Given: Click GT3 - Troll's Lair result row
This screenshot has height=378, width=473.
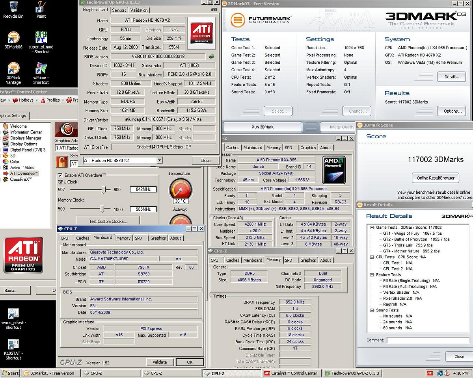Looking at the screenshot, I should point(408,245).
